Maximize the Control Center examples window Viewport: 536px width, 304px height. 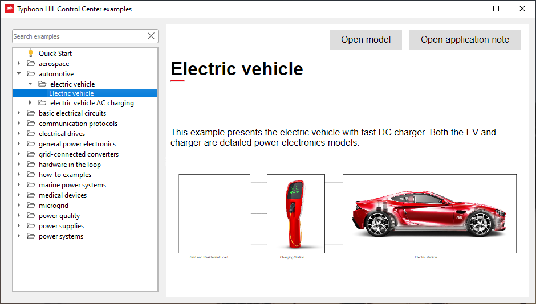[x=496, y=9]
